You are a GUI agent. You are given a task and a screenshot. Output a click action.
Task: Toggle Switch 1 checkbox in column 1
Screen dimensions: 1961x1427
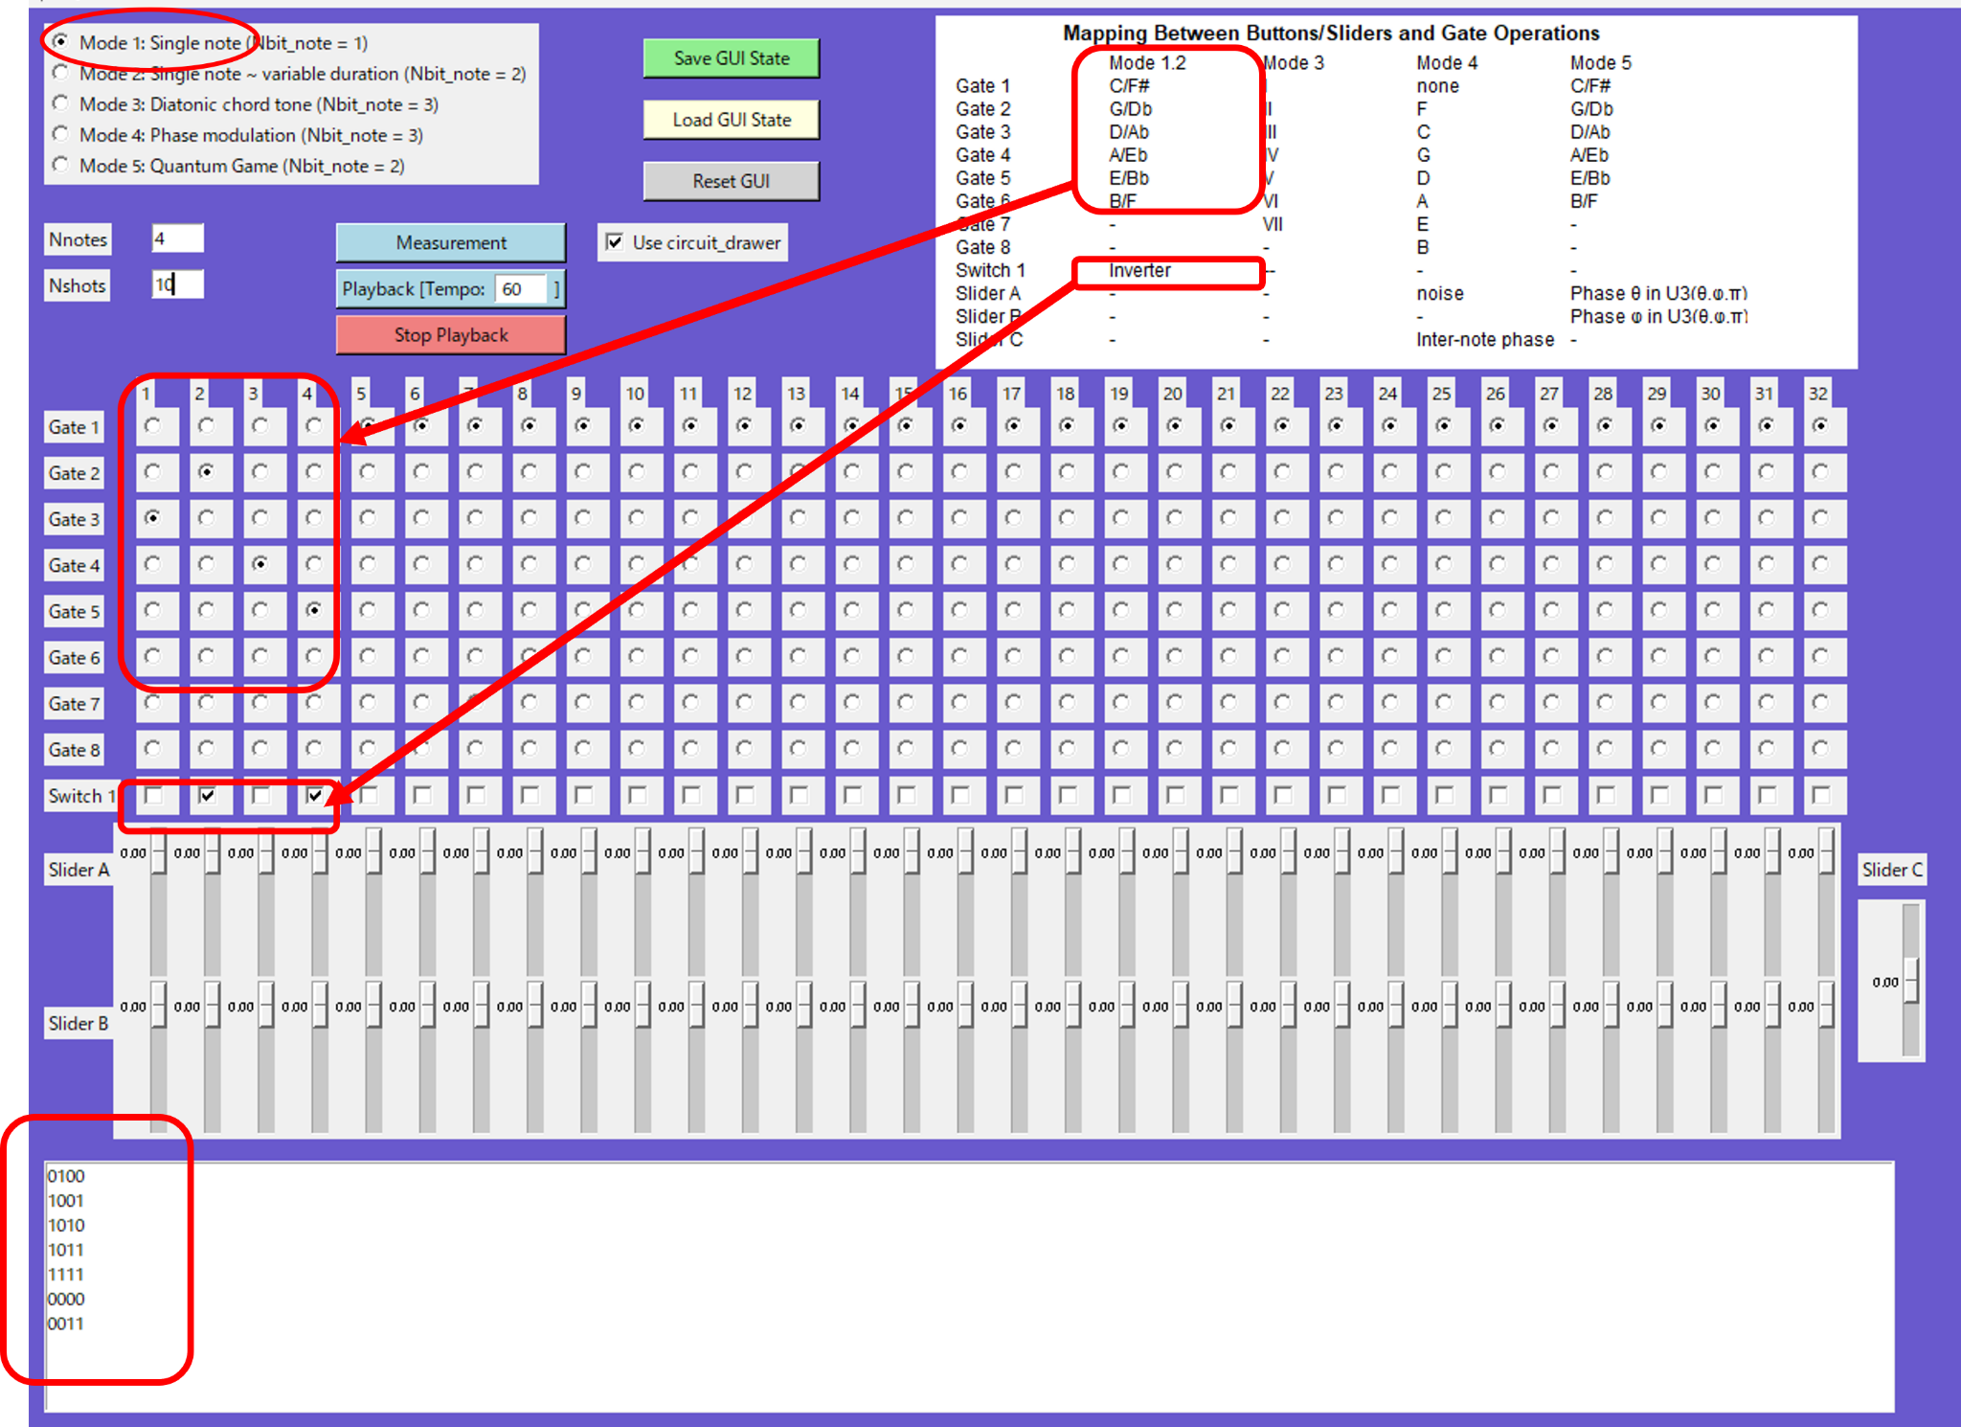tap(153, 795)
